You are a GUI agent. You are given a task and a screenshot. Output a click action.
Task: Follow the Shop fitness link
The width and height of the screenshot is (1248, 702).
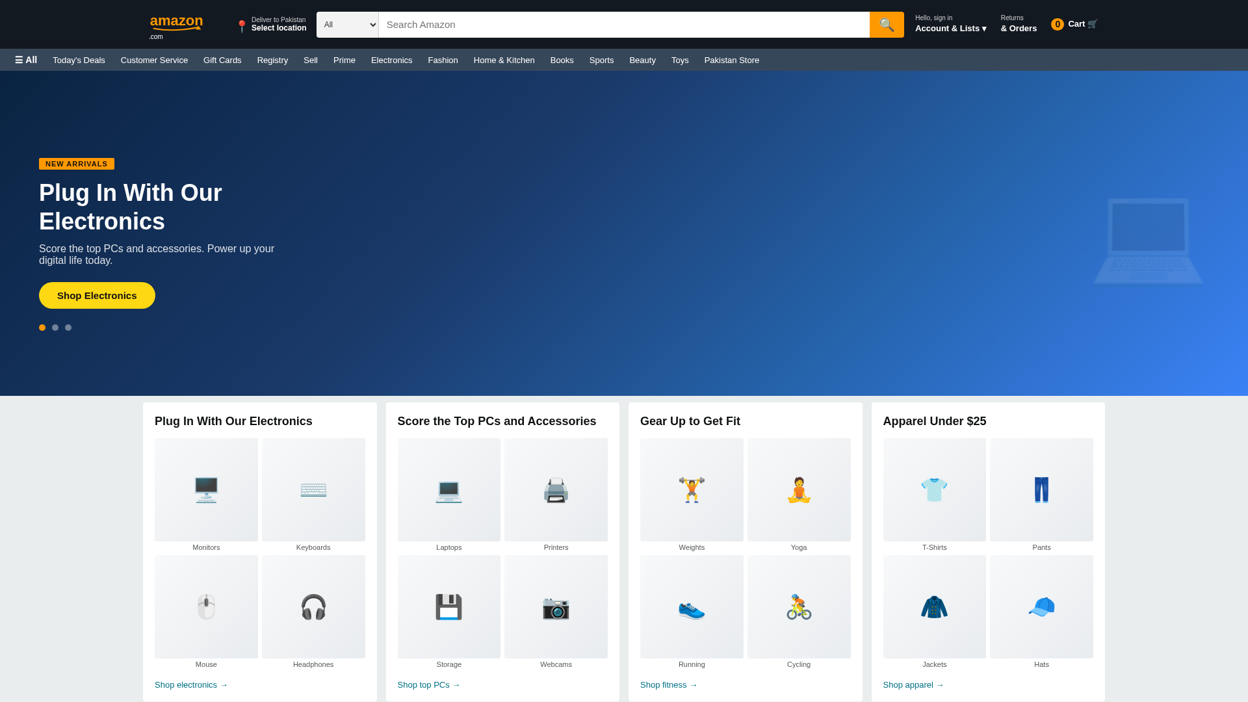click(669, 684)
